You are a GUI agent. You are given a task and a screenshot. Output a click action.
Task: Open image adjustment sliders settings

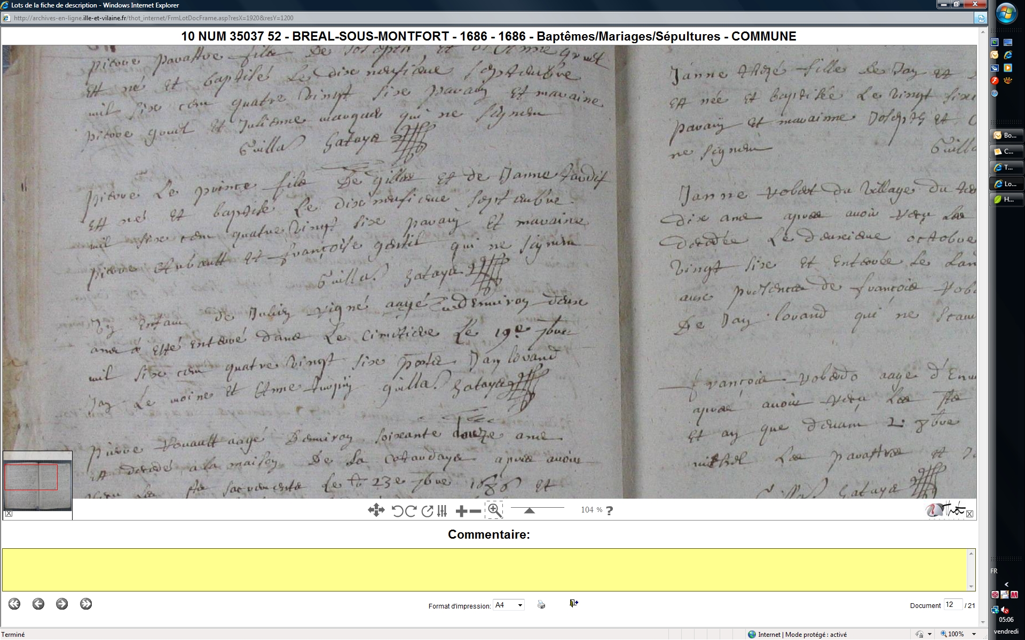pos(442,511)
